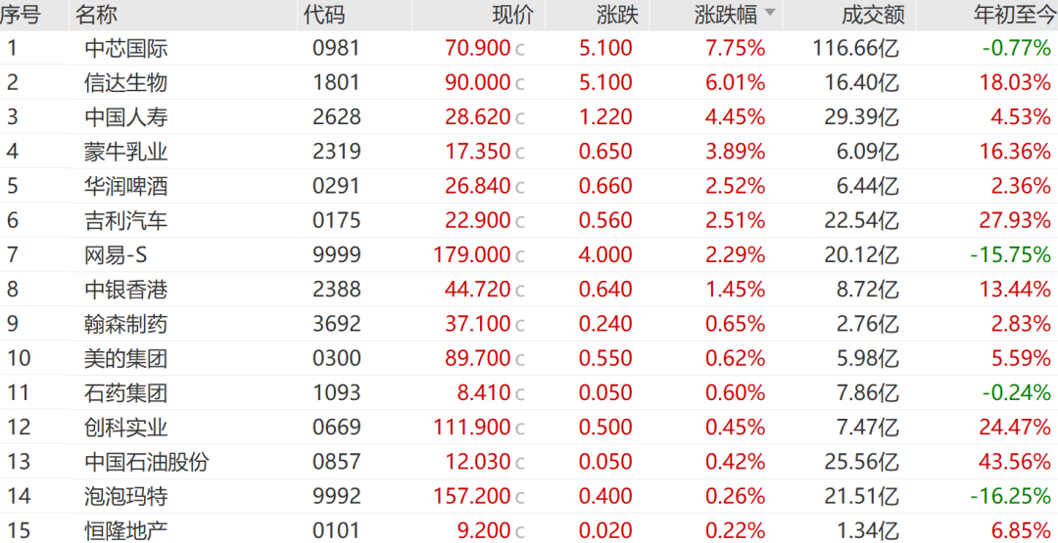Click the 蒙牛乳业 stock name
1058x543 pixels.
(x=125, y=152)
